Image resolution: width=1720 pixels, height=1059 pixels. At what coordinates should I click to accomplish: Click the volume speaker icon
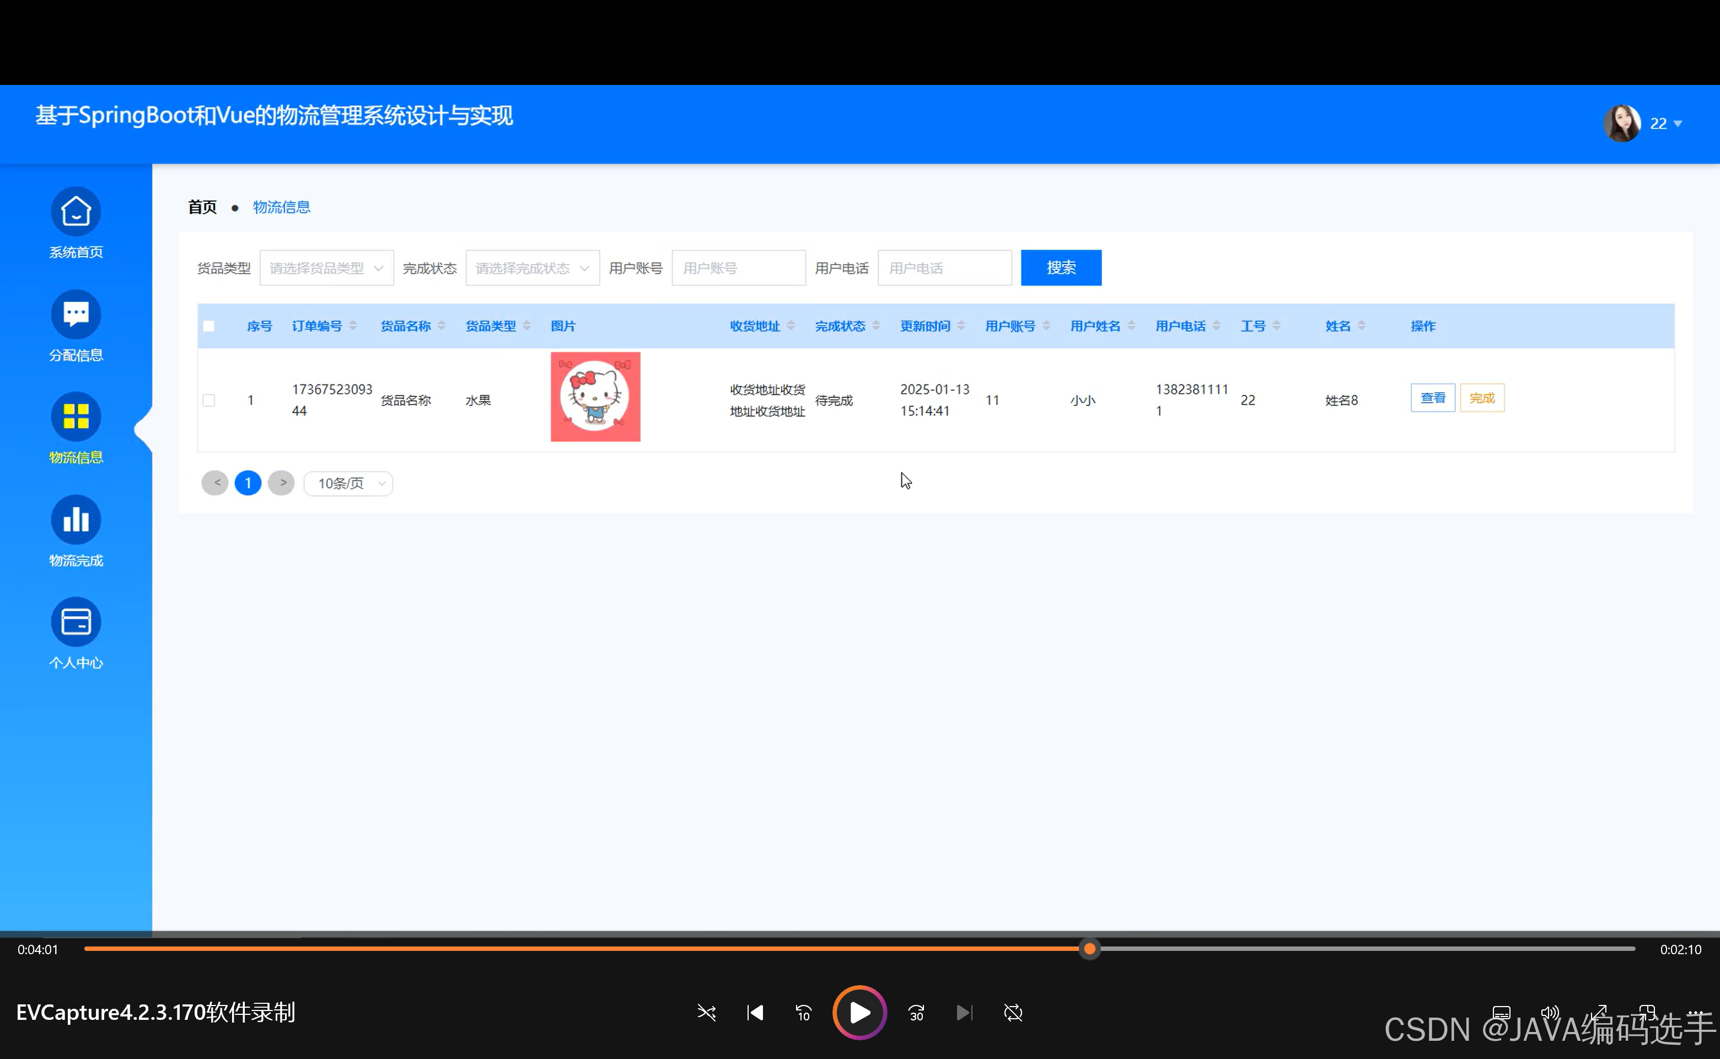pos(1550,1013)
